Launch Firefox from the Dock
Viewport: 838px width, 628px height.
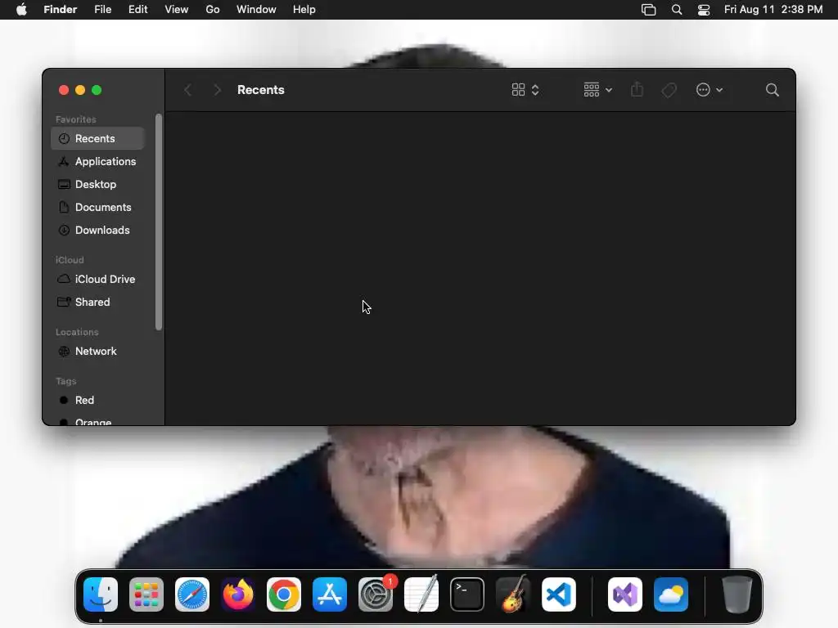(238, 594)
